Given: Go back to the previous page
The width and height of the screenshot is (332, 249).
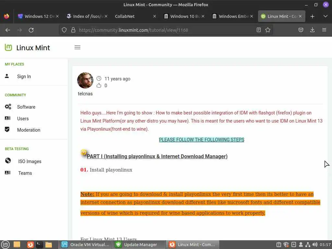Looking at the screenshot, I should 8,30.
